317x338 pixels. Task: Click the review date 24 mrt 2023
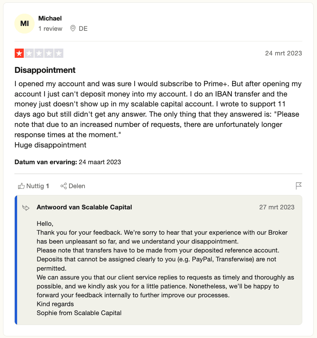283,53
